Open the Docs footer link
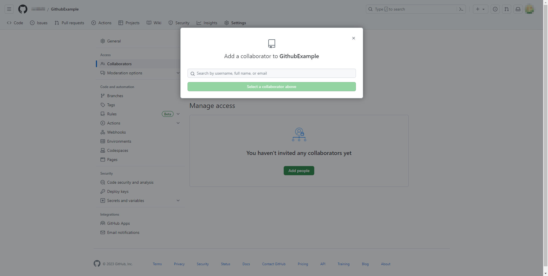 coord(246,264)
